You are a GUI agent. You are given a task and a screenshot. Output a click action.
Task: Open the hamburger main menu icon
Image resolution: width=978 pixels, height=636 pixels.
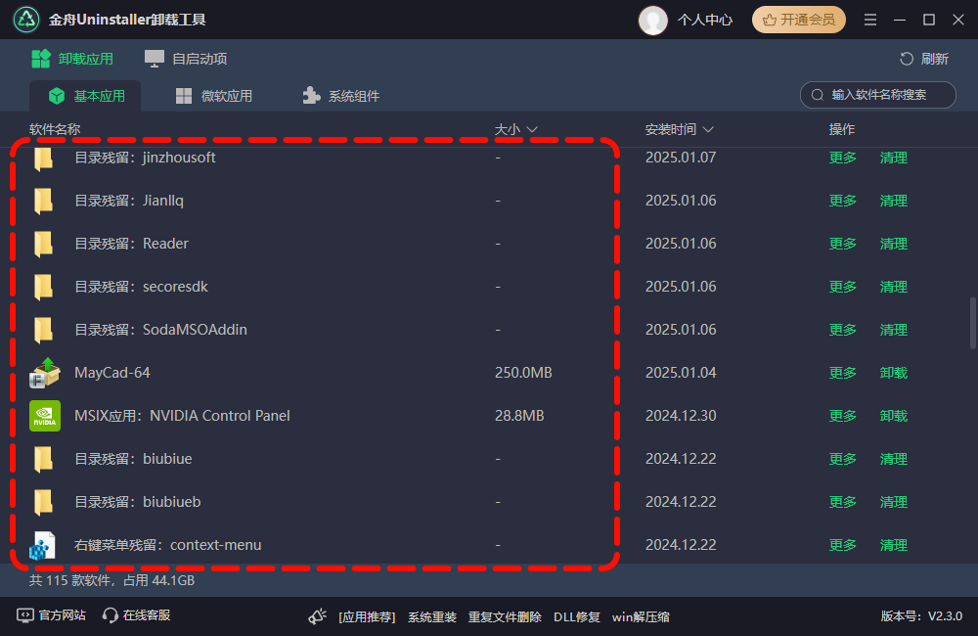(870, 20)
